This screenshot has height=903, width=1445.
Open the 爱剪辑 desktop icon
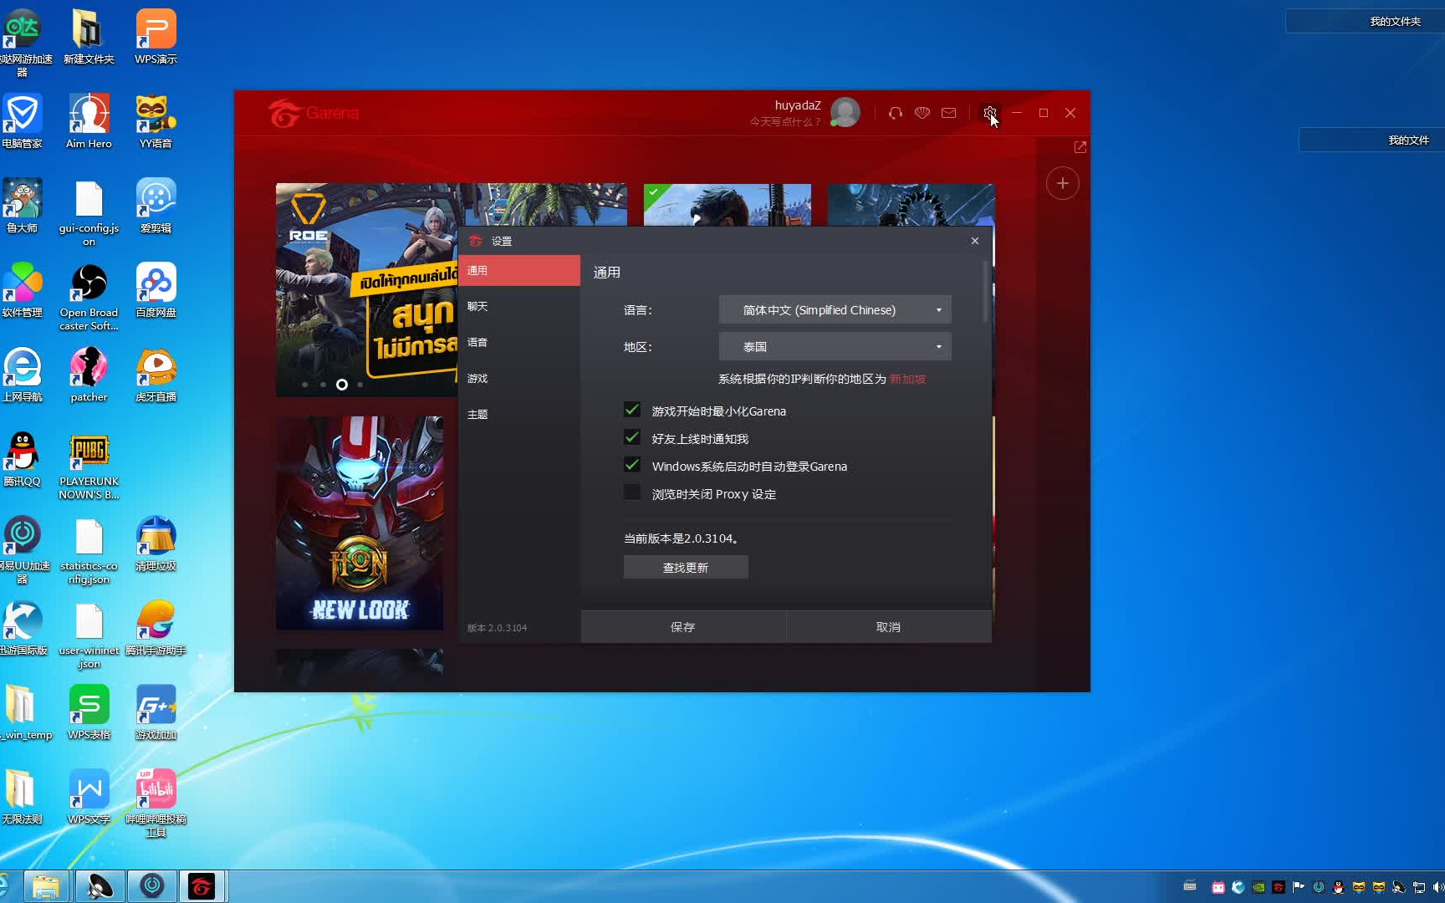[156, 206]
